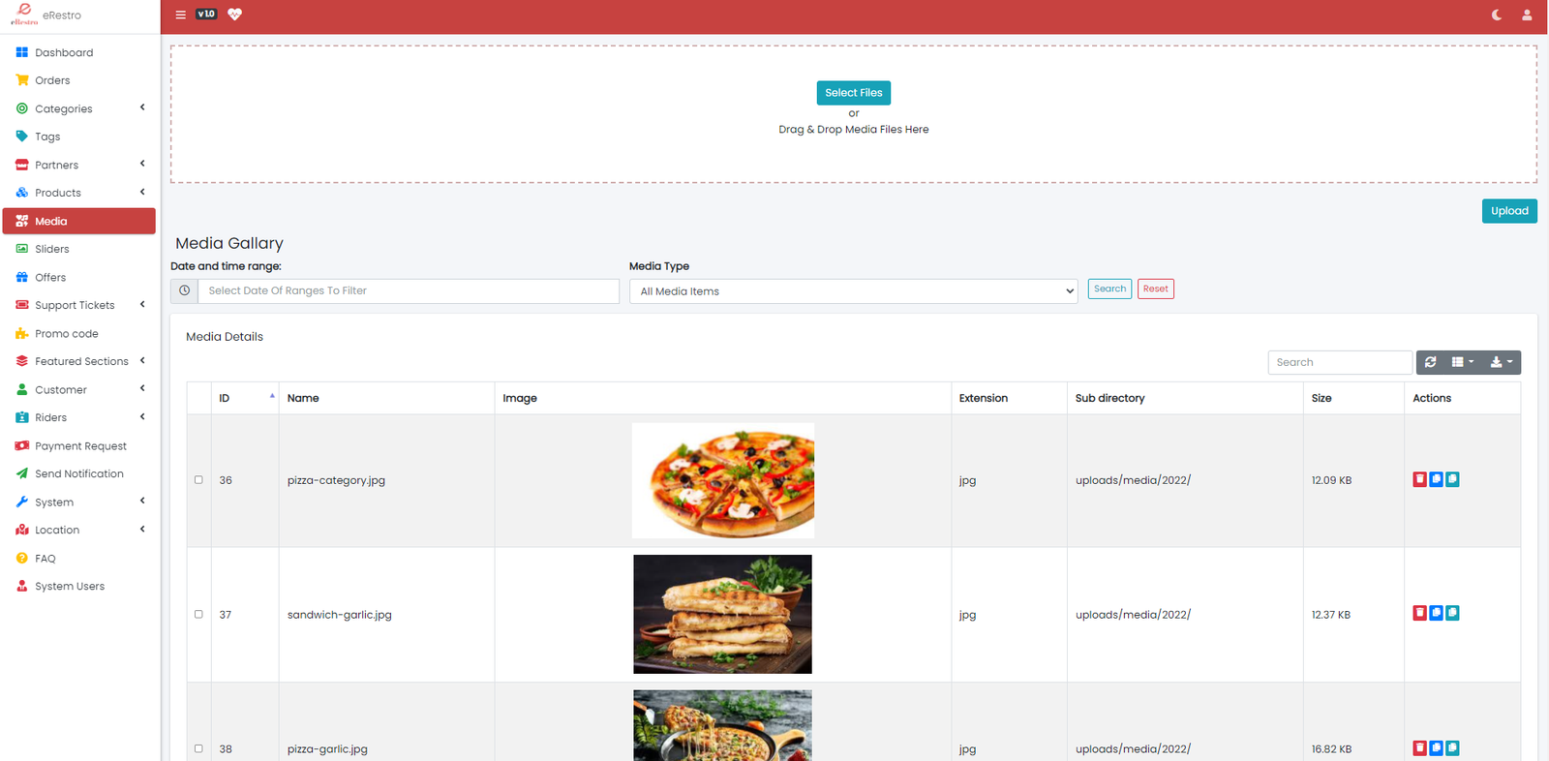Open the Media sidebar item
The width and height of the screenshot is (1549, 761).
[78, 221]
